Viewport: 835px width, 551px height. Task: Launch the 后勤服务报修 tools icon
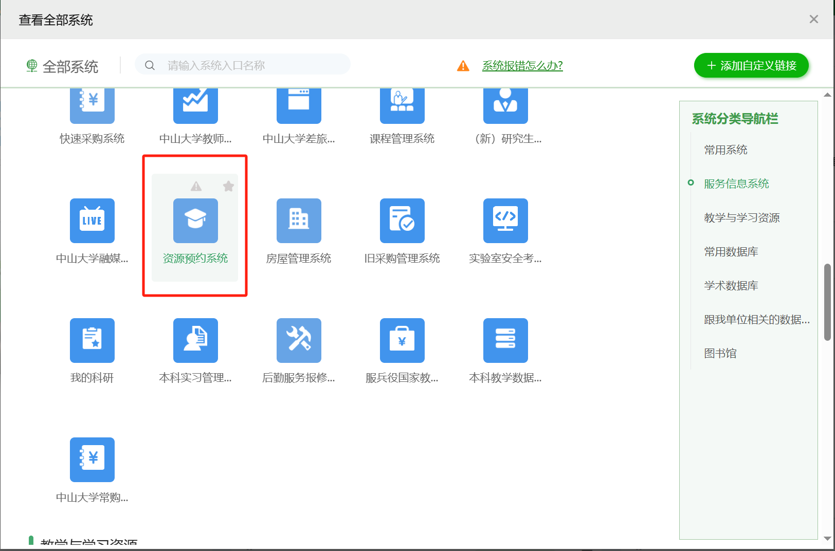point(299,340)
